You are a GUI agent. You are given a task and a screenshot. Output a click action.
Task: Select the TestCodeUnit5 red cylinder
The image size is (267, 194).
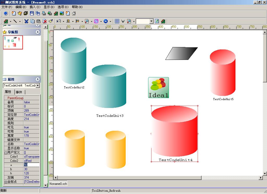[x=223, y=73]
